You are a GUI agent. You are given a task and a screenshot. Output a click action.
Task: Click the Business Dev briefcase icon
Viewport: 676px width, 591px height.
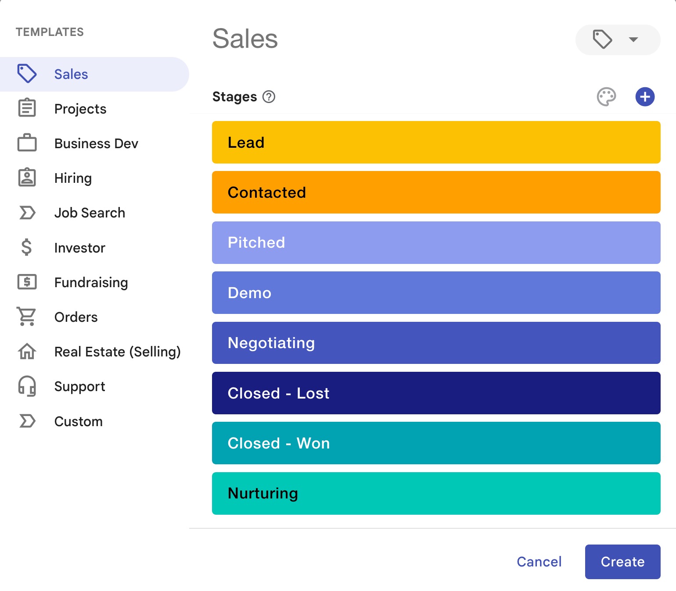(x=27, y=143)
